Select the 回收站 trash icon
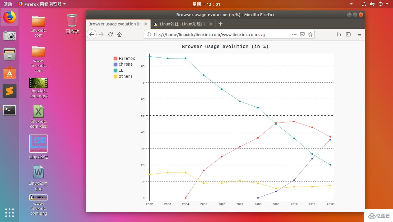This screenshot has height=222, width=393. tap(72, 24)
